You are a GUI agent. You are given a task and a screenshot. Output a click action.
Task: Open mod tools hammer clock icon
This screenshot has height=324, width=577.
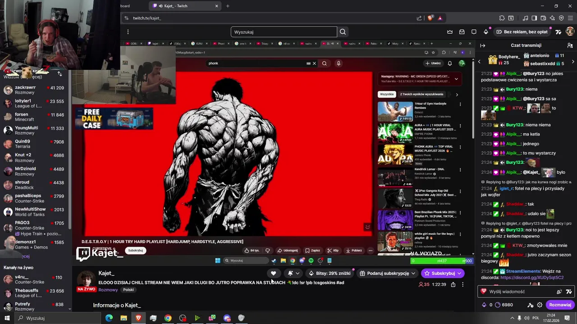coord(531,305)
